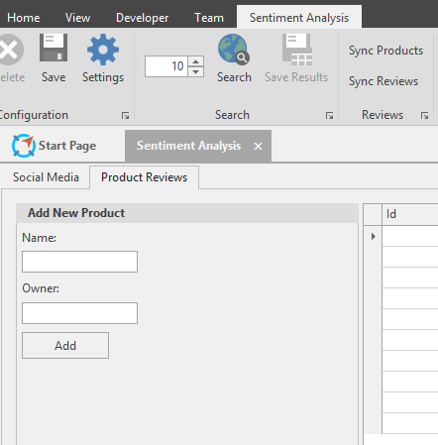
Task: Increase the search count spinner value
Action: (196, 61)
